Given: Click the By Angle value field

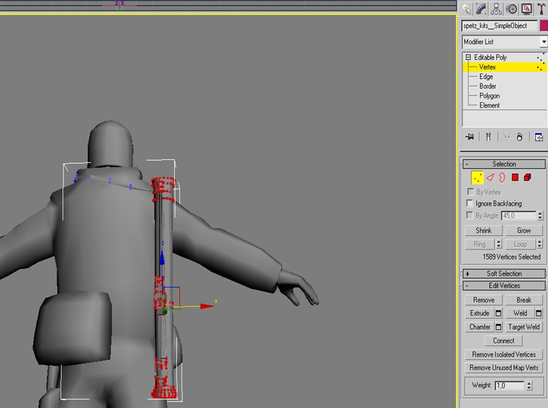Looking at the screenshot, I should (518, 216).
